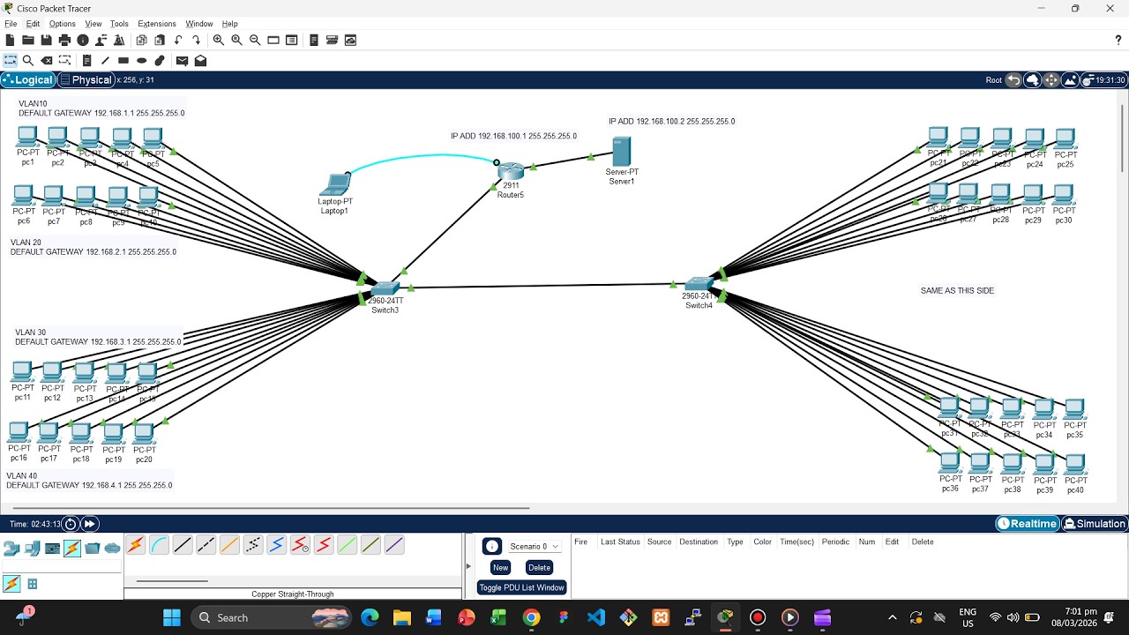Redo the last action
The height and width of the screenshot is (635, 1129).
(x=197, y=40)
